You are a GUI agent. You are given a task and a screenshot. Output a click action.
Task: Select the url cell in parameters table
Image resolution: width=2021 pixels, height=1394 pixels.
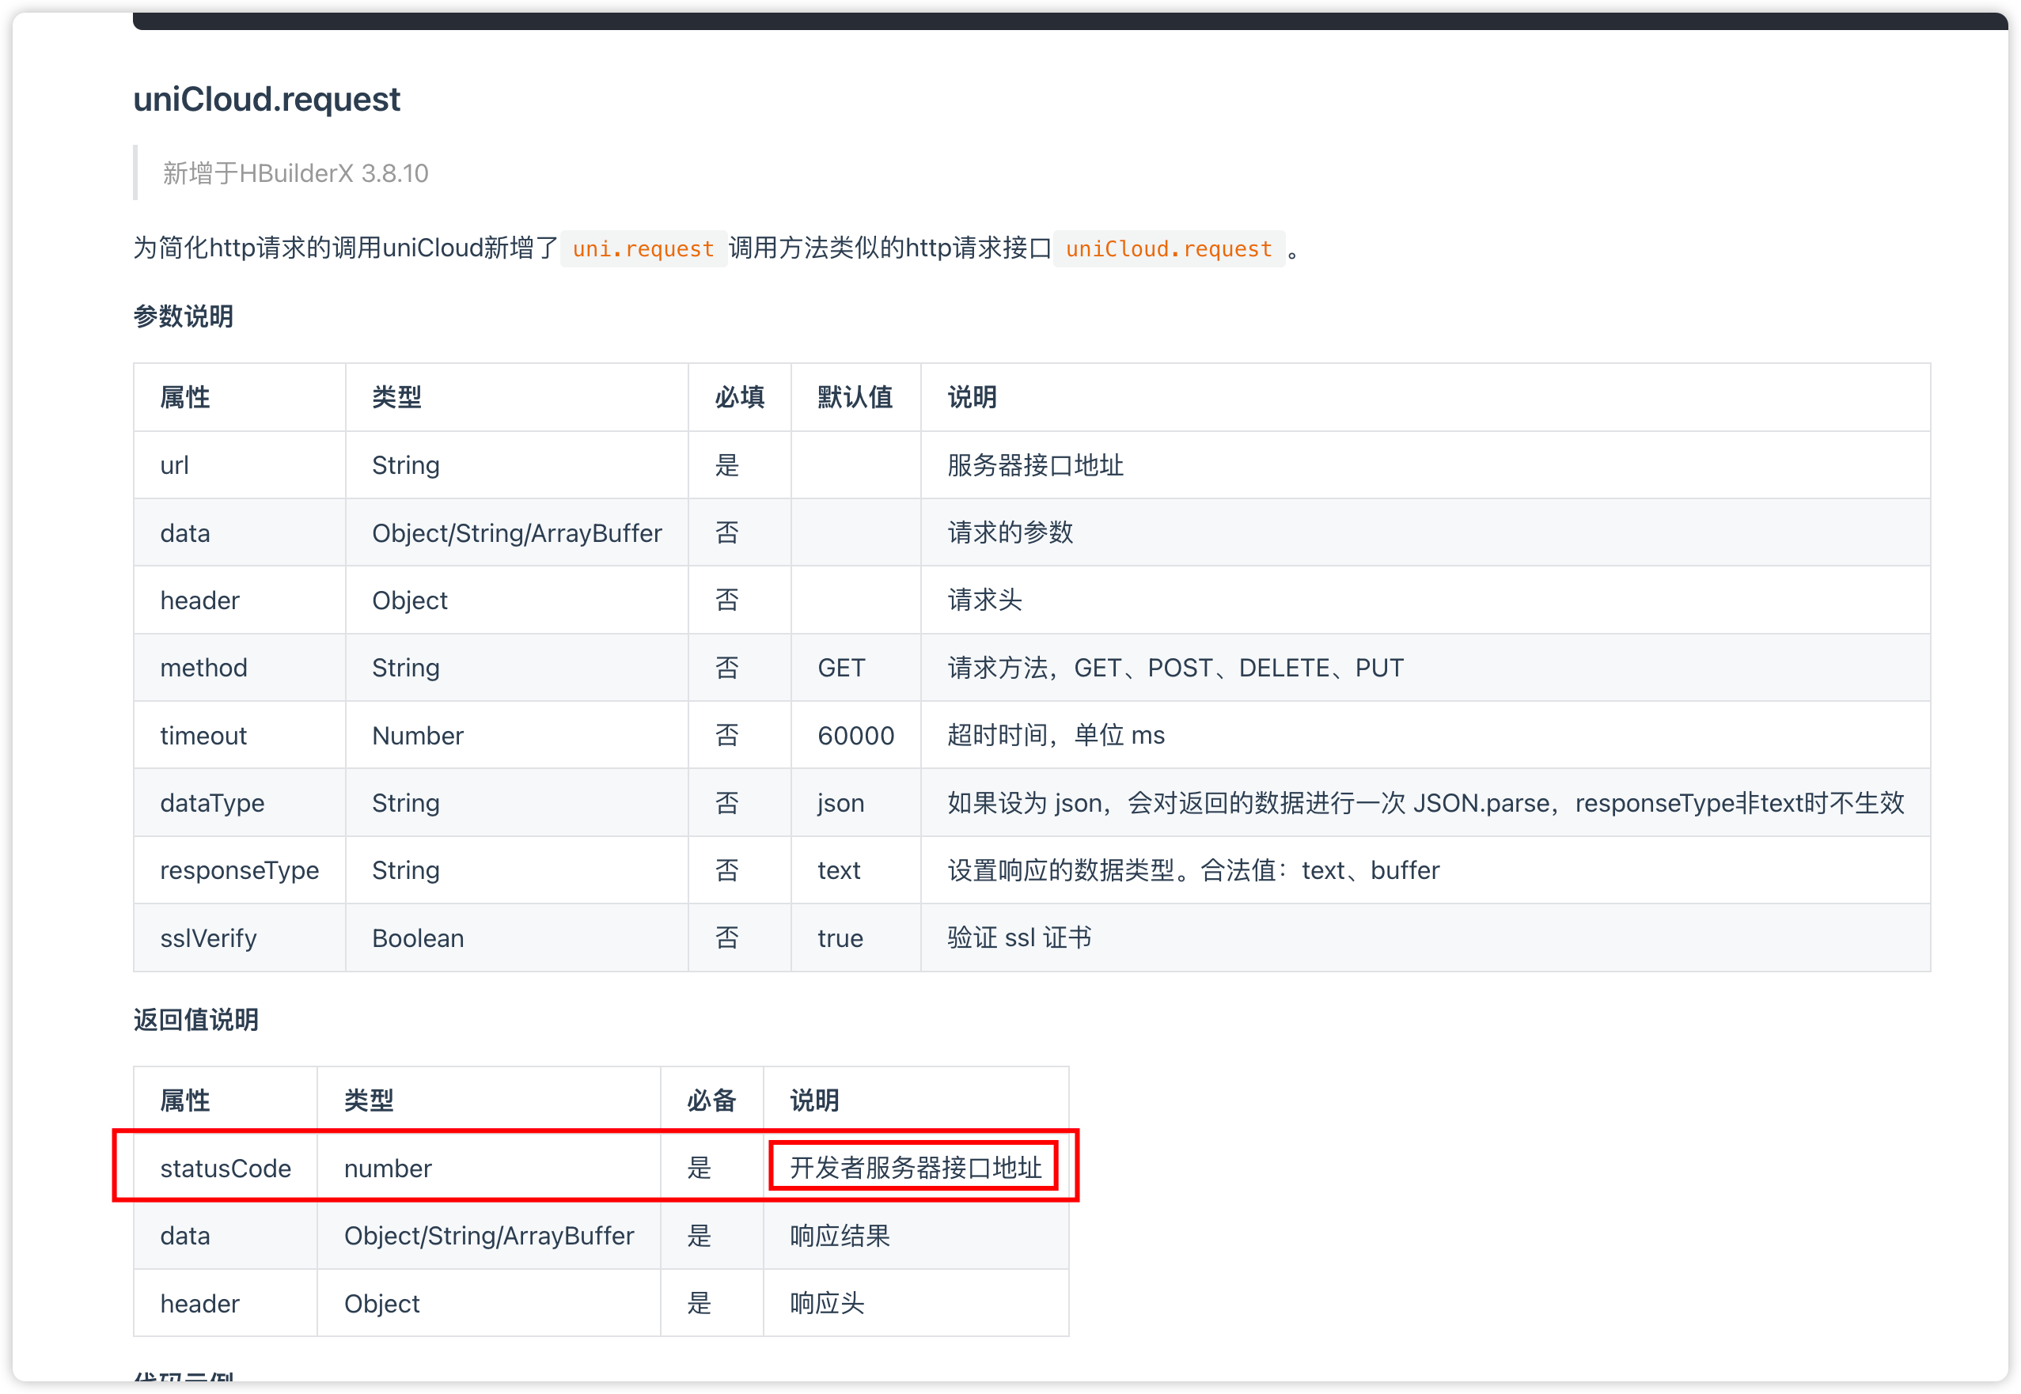[x=175, y=464]
